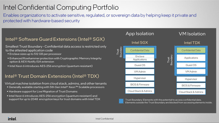The height and width of the screenshot is (123, 219).
Task: Click the VM Admin box under Intel SGX
Action: pos(140,72)
